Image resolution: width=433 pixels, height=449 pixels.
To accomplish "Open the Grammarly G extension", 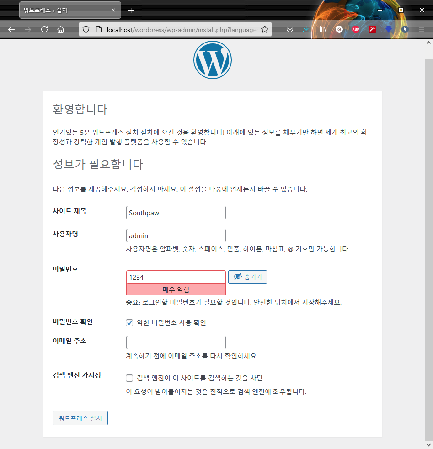I will [339, 30].
